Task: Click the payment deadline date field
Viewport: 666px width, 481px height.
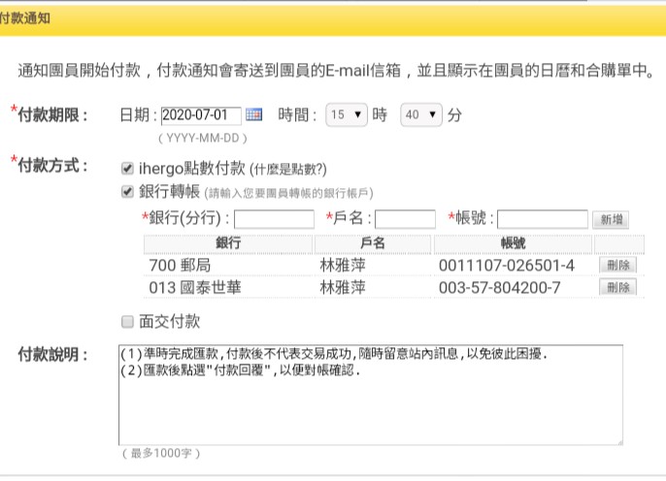Action: [201, 115]
